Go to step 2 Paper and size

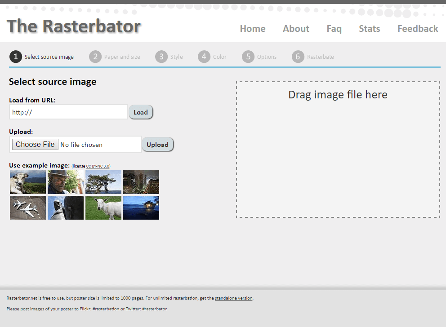[95, 57]
